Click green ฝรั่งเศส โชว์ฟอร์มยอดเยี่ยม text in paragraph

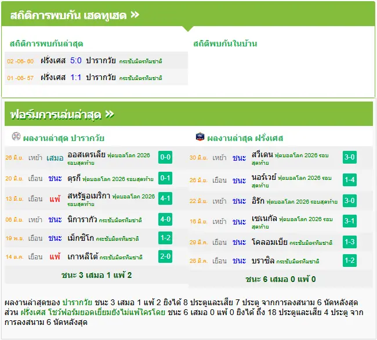[x=93, y=312]
